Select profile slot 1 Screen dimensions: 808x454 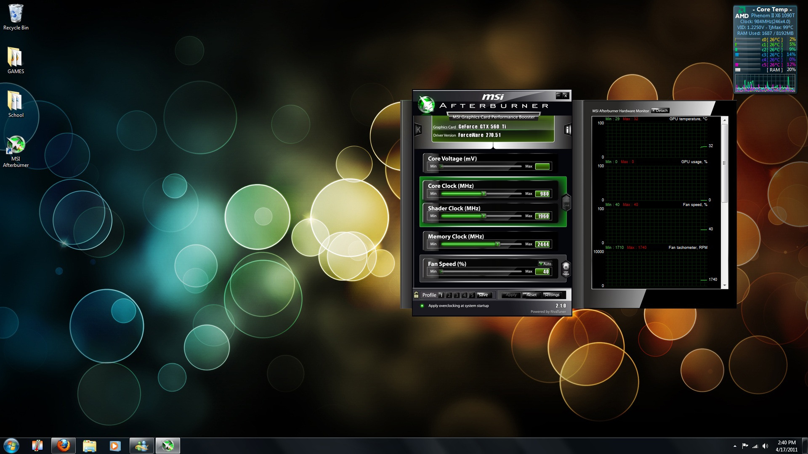[441, 295]
